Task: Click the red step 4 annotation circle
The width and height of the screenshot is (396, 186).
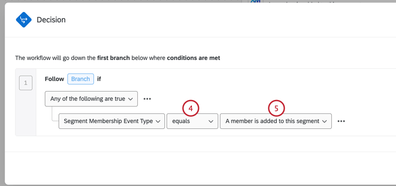Action: [x=190, y=108]
